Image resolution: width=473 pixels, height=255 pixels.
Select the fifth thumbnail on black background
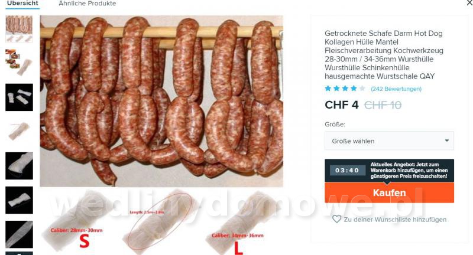pos(20,166)
